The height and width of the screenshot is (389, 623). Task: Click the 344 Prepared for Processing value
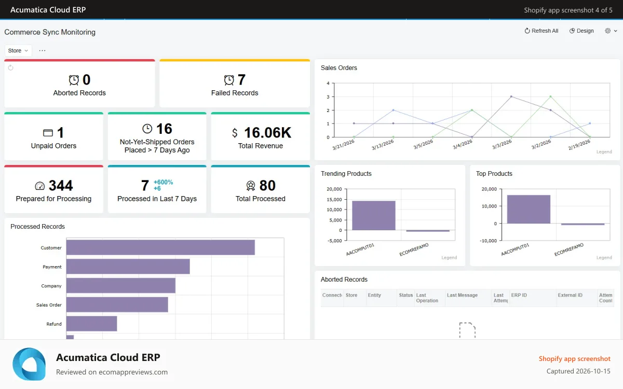coord(61,186)
